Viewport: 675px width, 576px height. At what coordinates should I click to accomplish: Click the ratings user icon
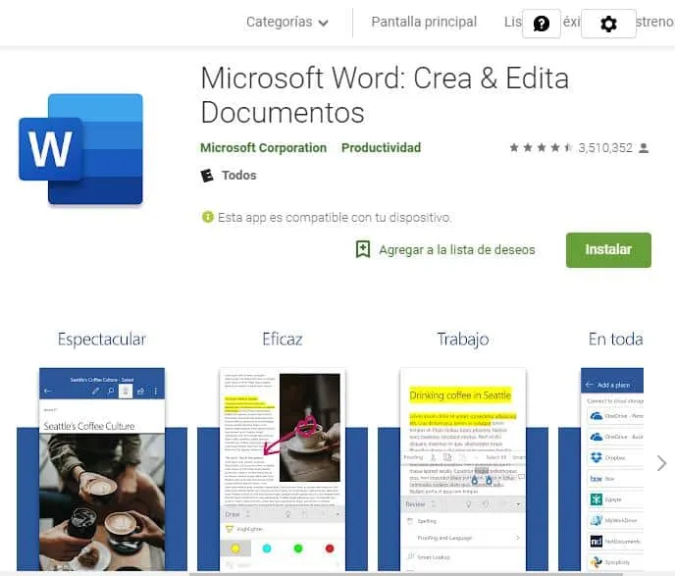coord(644,148)
